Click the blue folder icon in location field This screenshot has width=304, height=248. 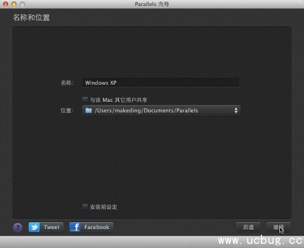pyautogui.click(x=89, y=111)
